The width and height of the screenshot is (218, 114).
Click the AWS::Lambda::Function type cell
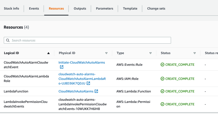click(134, 91)
